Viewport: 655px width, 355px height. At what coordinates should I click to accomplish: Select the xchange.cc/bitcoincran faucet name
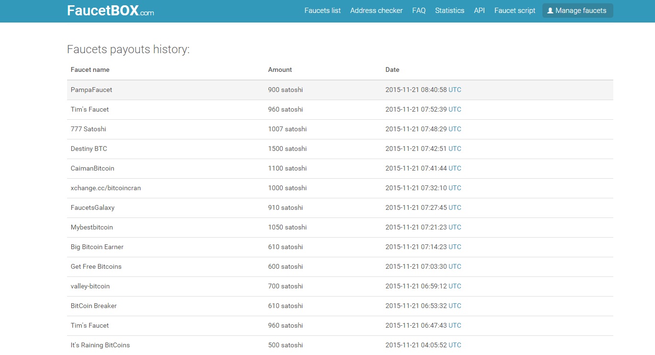tap(106, 188)
